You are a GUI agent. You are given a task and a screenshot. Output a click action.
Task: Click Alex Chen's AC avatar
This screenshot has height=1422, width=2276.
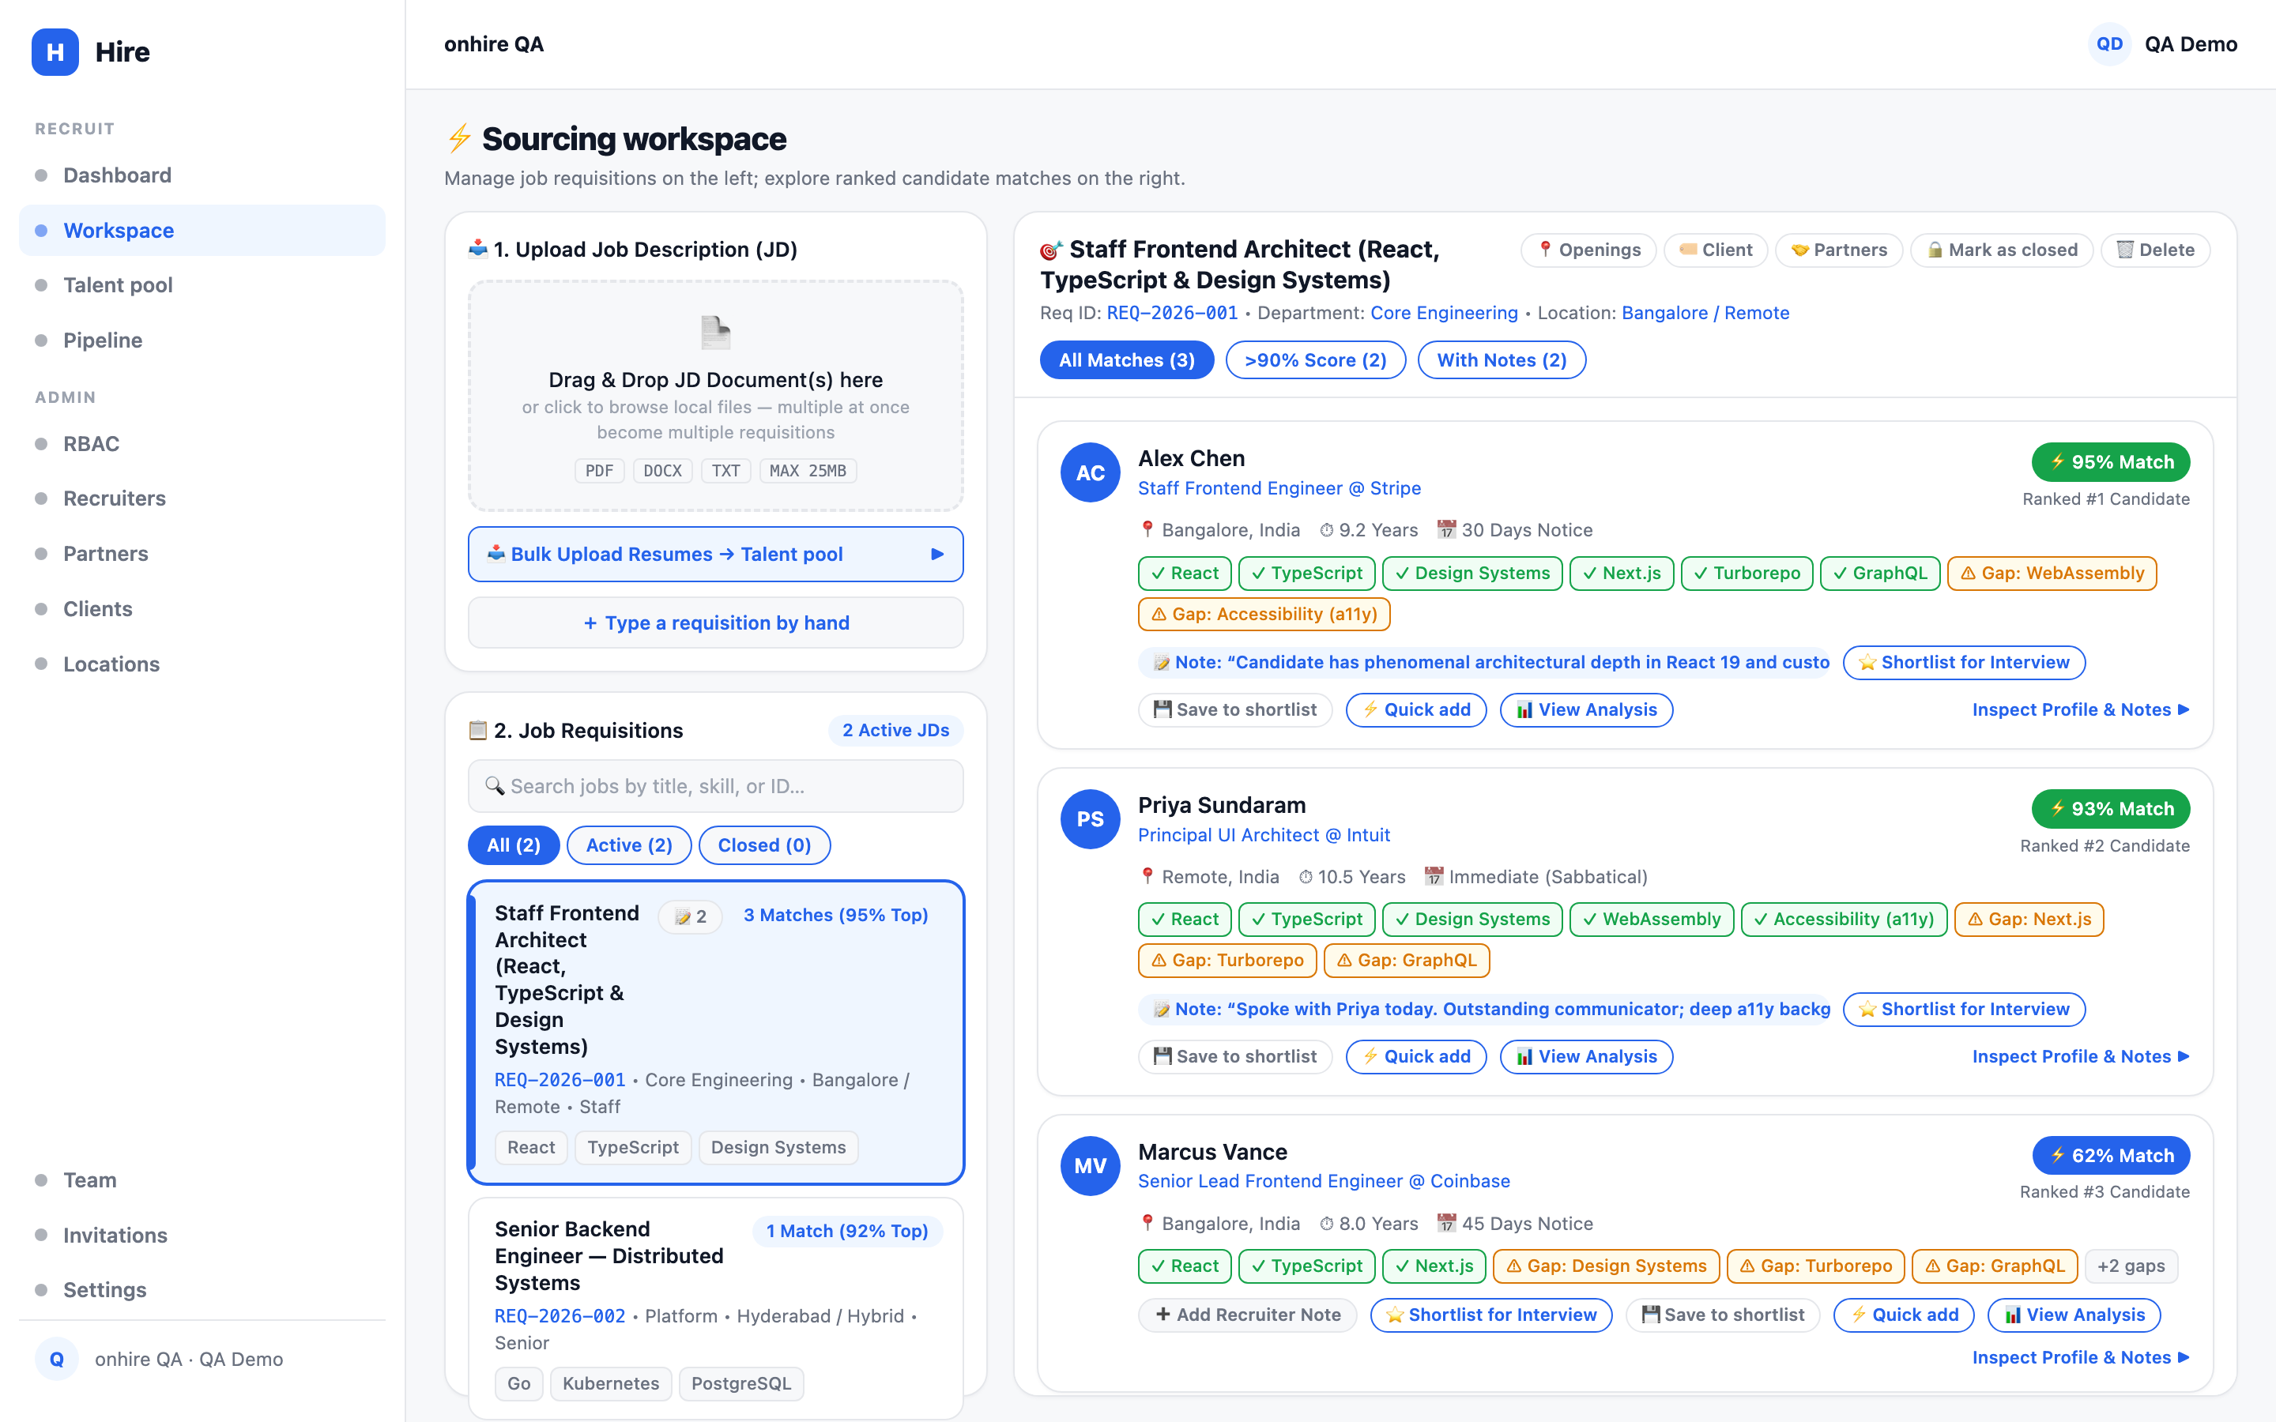pos(1090,472)
